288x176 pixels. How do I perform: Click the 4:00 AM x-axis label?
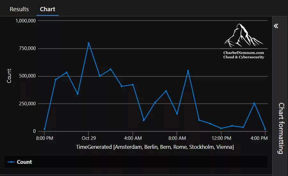(133, 138)
